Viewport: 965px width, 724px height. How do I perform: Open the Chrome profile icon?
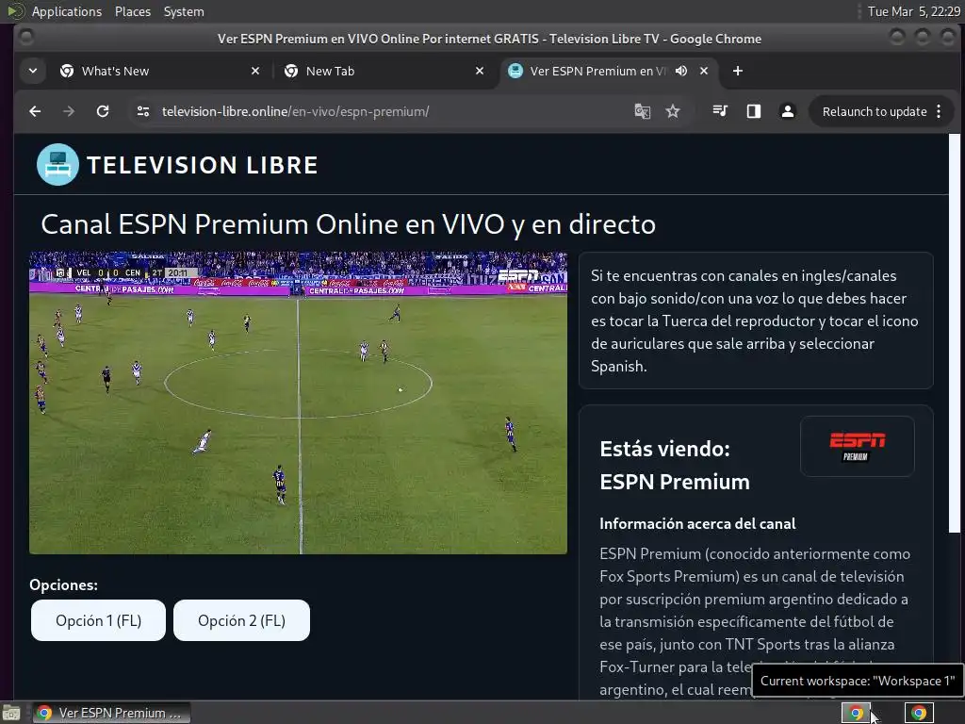click(787, 111)
